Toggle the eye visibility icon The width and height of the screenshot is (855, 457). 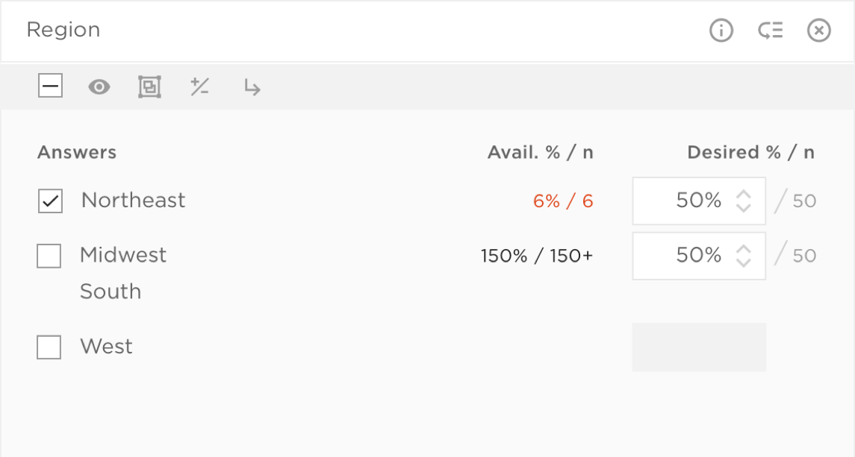(99, 87)
